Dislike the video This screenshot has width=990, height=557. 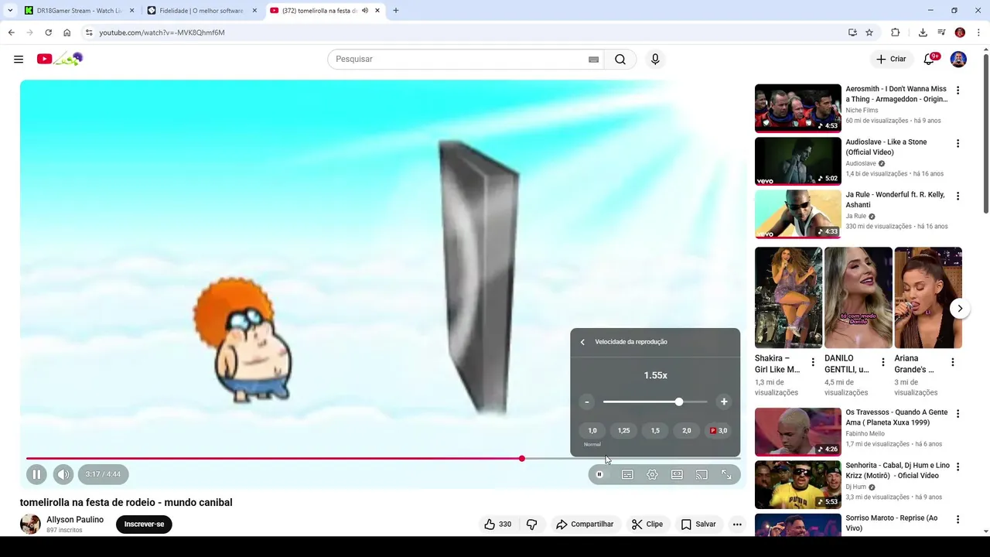531,525
